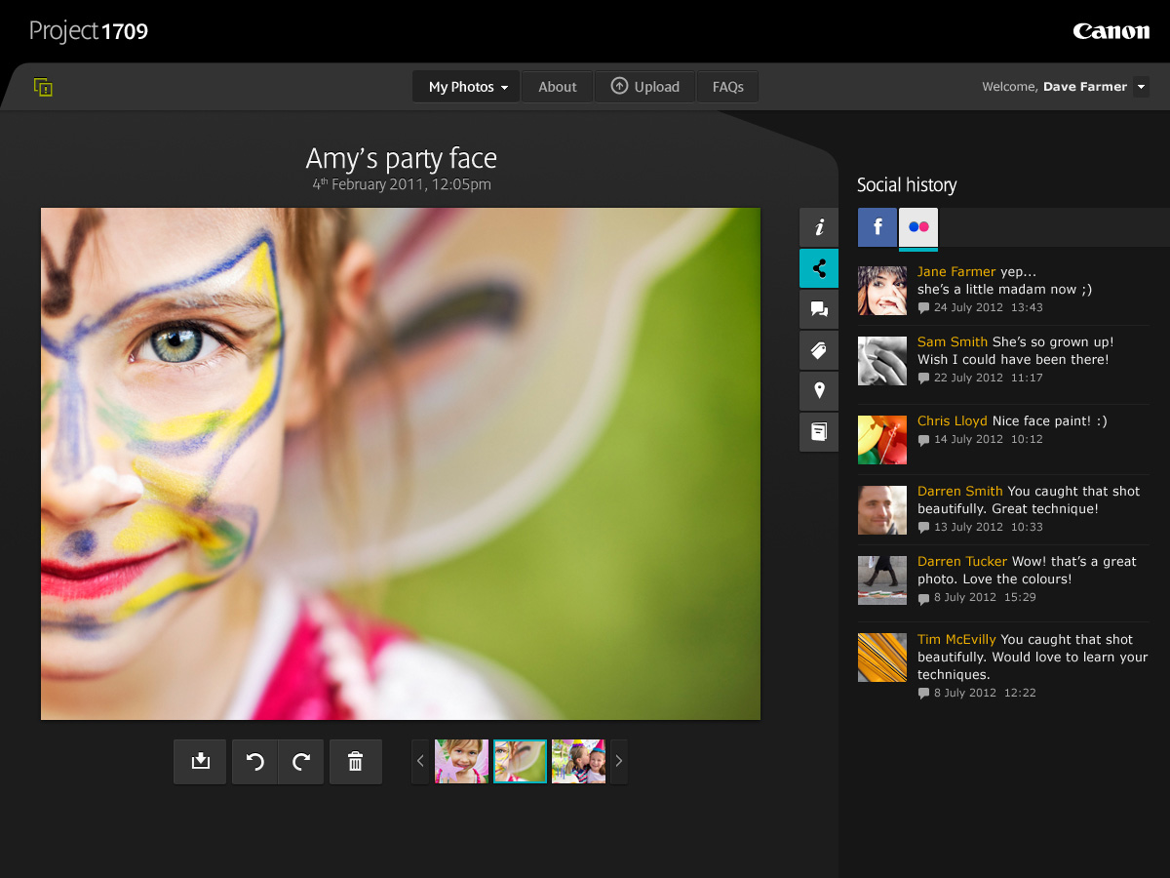The image size is (1170, 878).
Task: Open the photo info panel icon
Action: 819,227
